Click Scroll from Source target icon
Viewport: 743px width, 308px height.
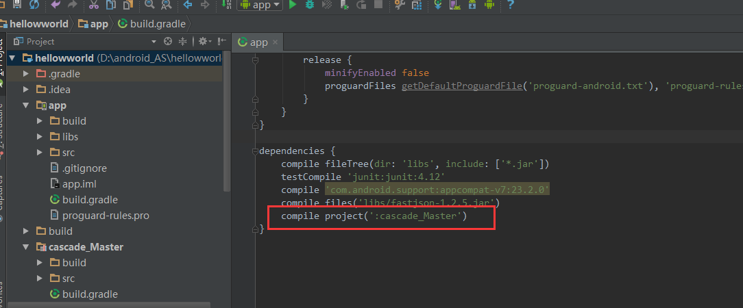(x=167, y=42)
